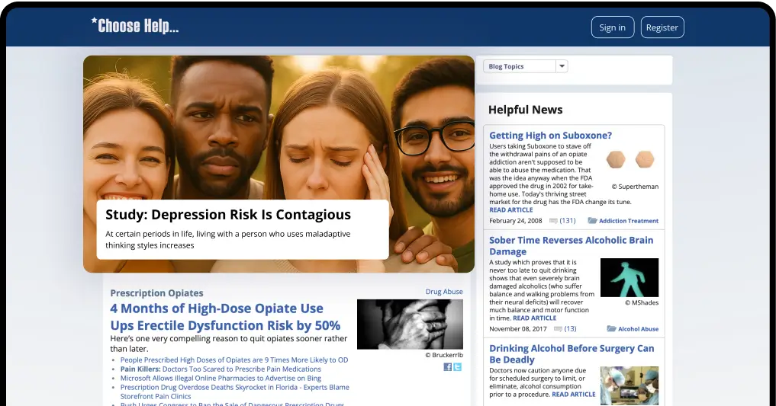Image resolution: width=776 pixels, height=406 pixels.
Task: Click the black-and-white hands photo thumbnail
Action: click(410, 324)
